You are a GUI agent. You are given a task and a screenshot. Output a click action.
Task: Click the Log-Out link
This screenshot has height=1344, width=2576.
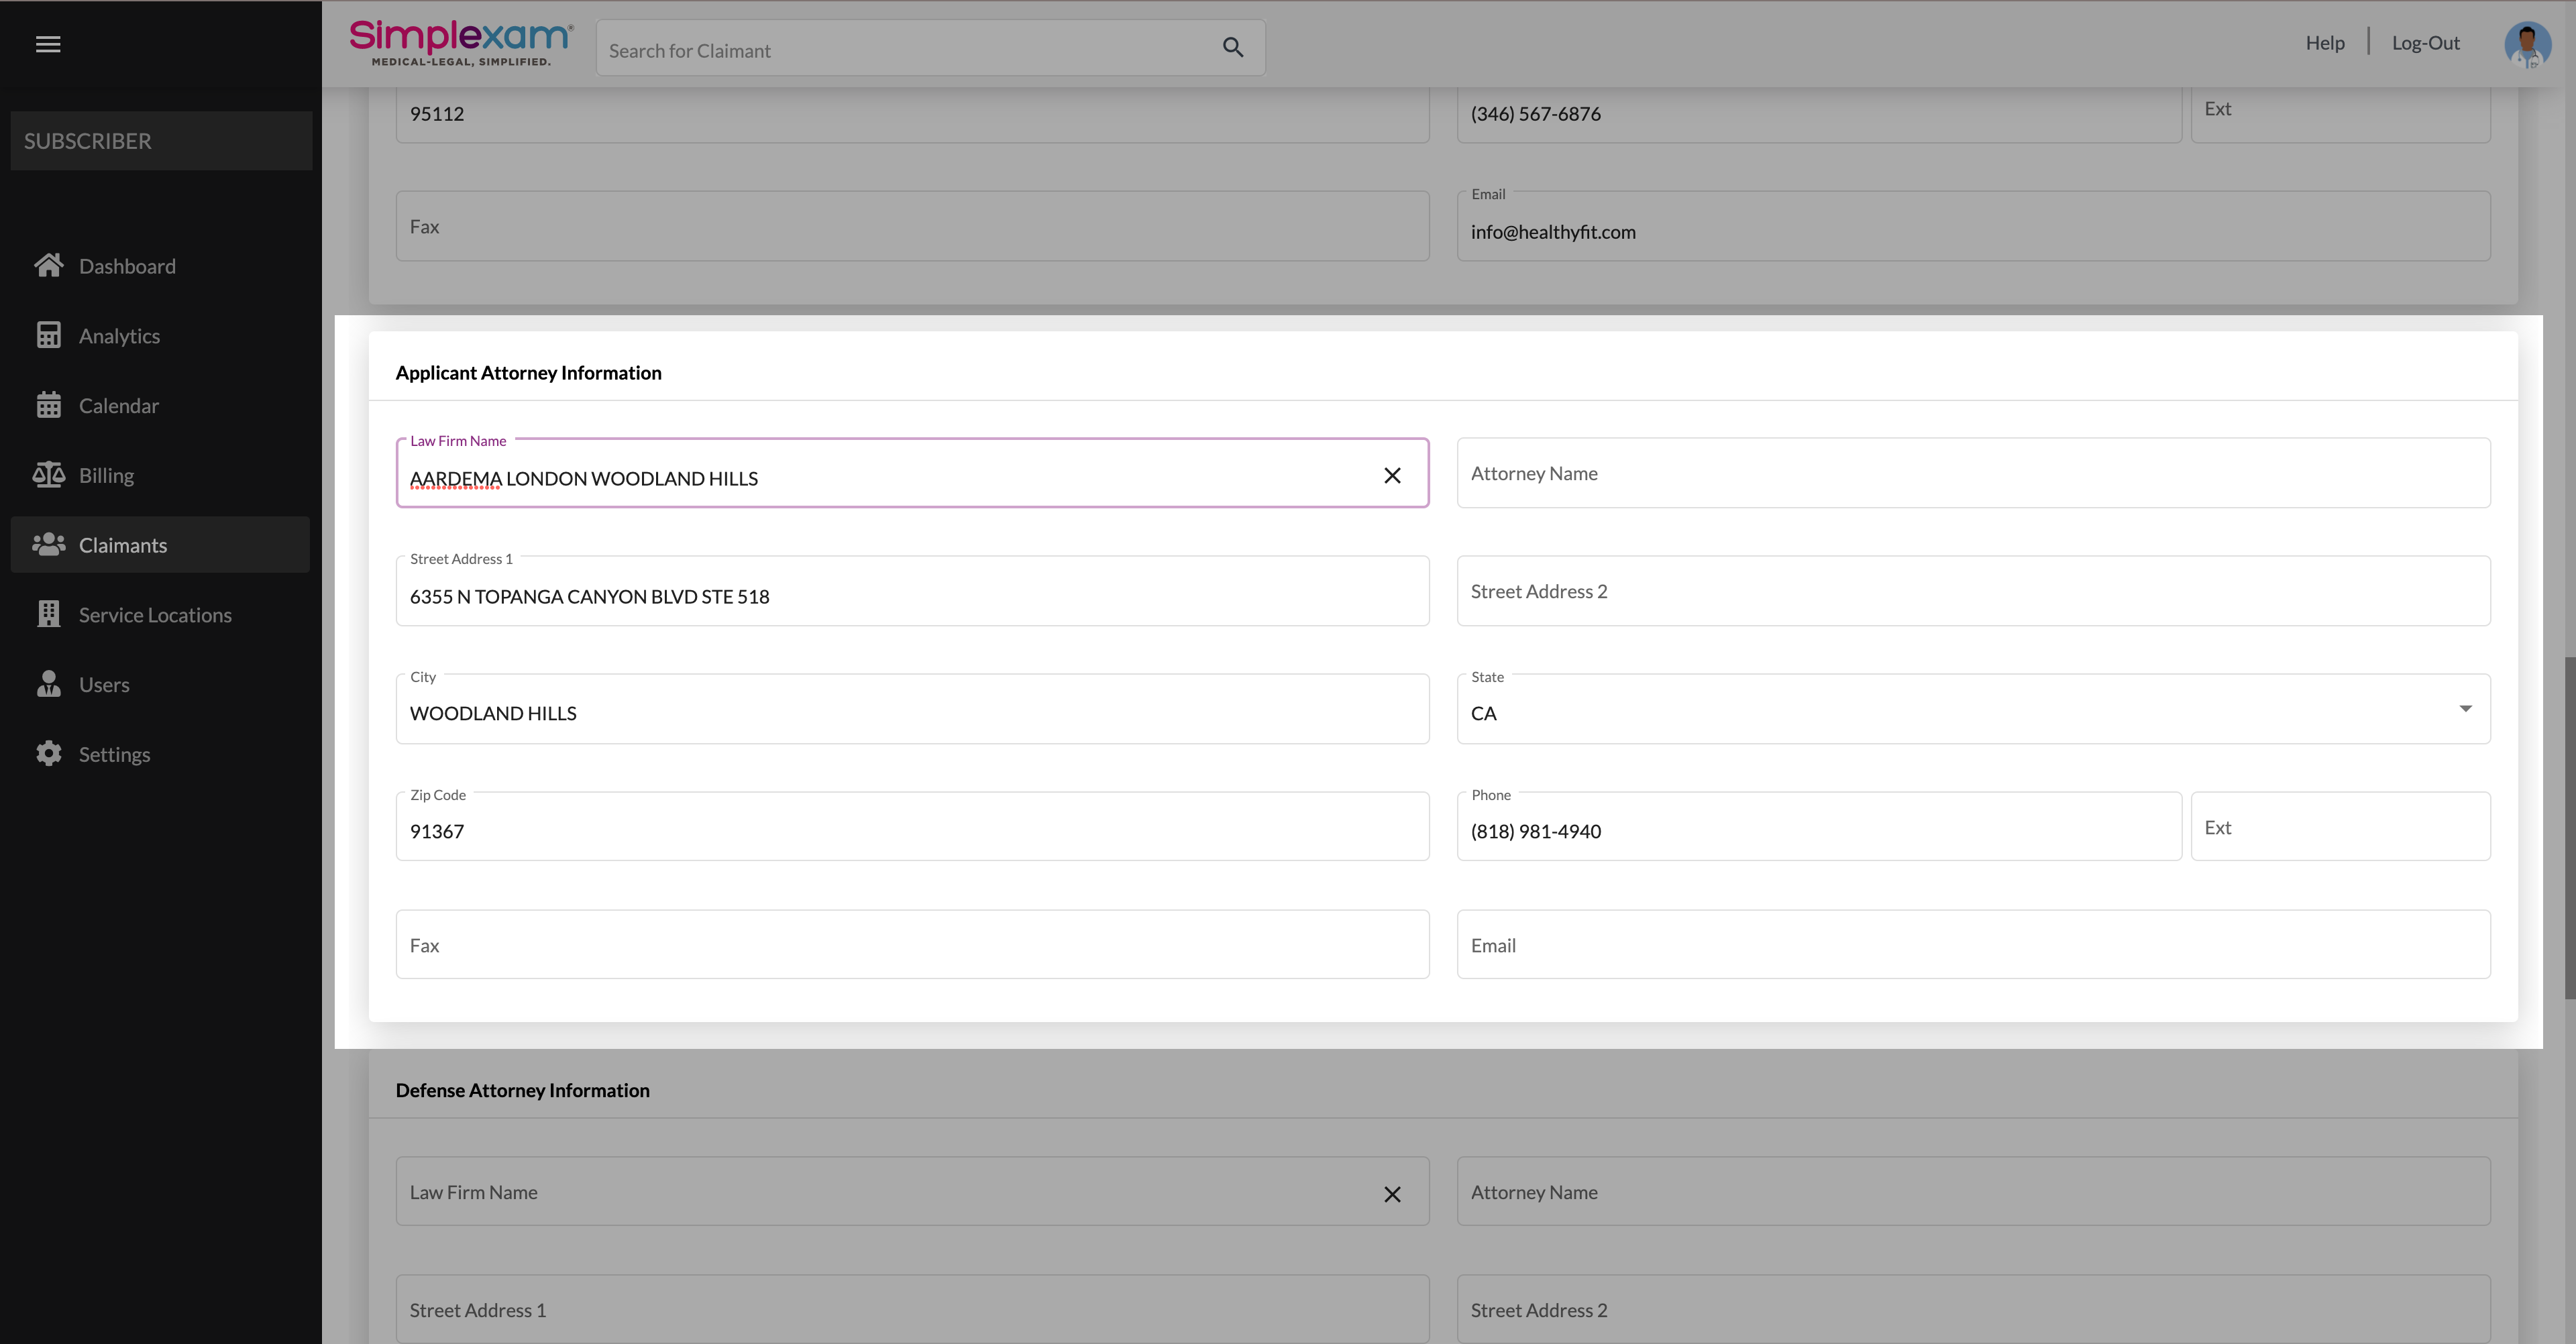coord(2425,43)
